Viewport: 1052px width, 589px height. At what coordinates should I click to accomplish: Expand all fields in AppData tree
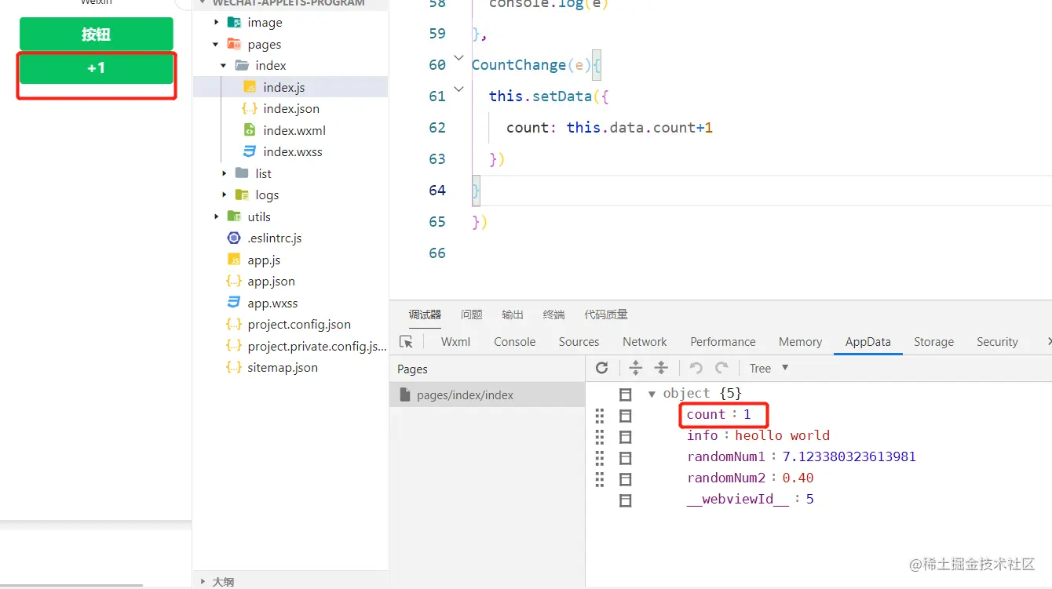click(x=636, y=368)
